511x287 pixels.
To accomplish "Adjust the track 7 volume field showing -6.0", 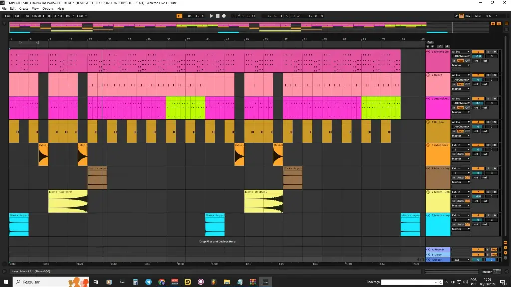I will [478, 196].
